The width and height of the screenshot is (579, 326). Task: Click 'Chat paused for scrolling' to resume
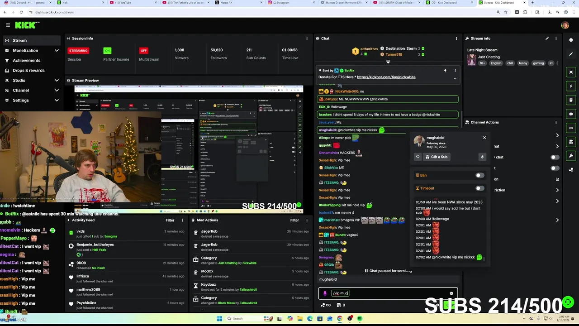click(388, 271)
